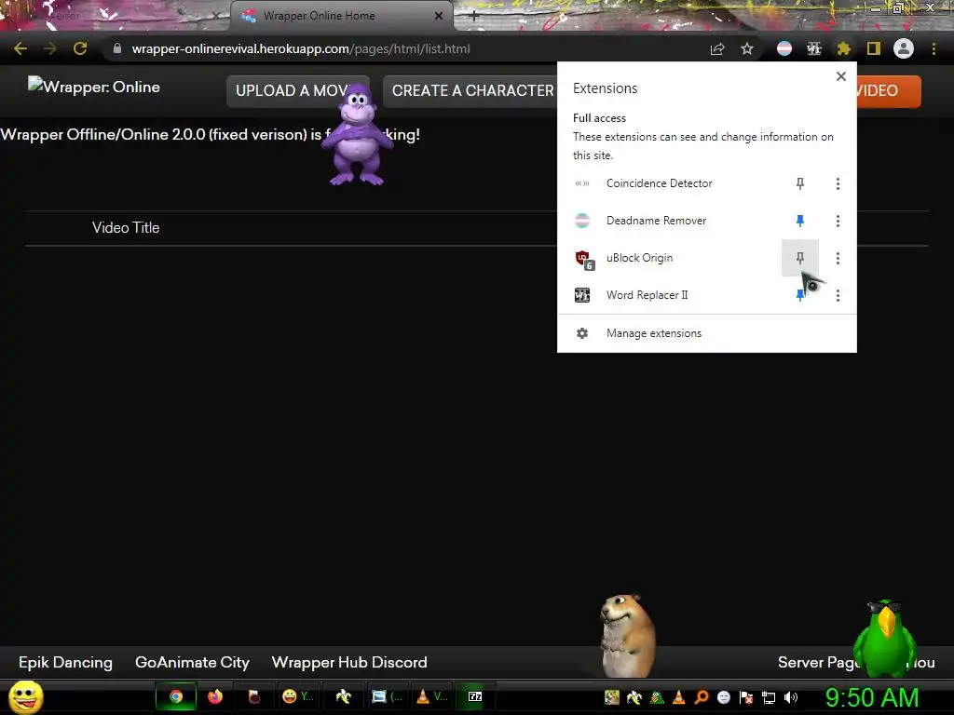Click the orange Video button
Image resolution: width=954 pixels, height=715 pixels.
pos(888,90)
